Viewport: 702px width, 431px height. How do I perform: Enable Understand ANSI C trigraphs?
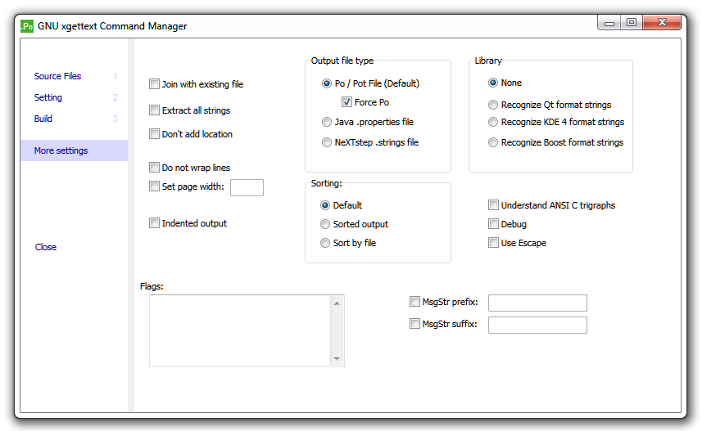click(x=493, y=204)
